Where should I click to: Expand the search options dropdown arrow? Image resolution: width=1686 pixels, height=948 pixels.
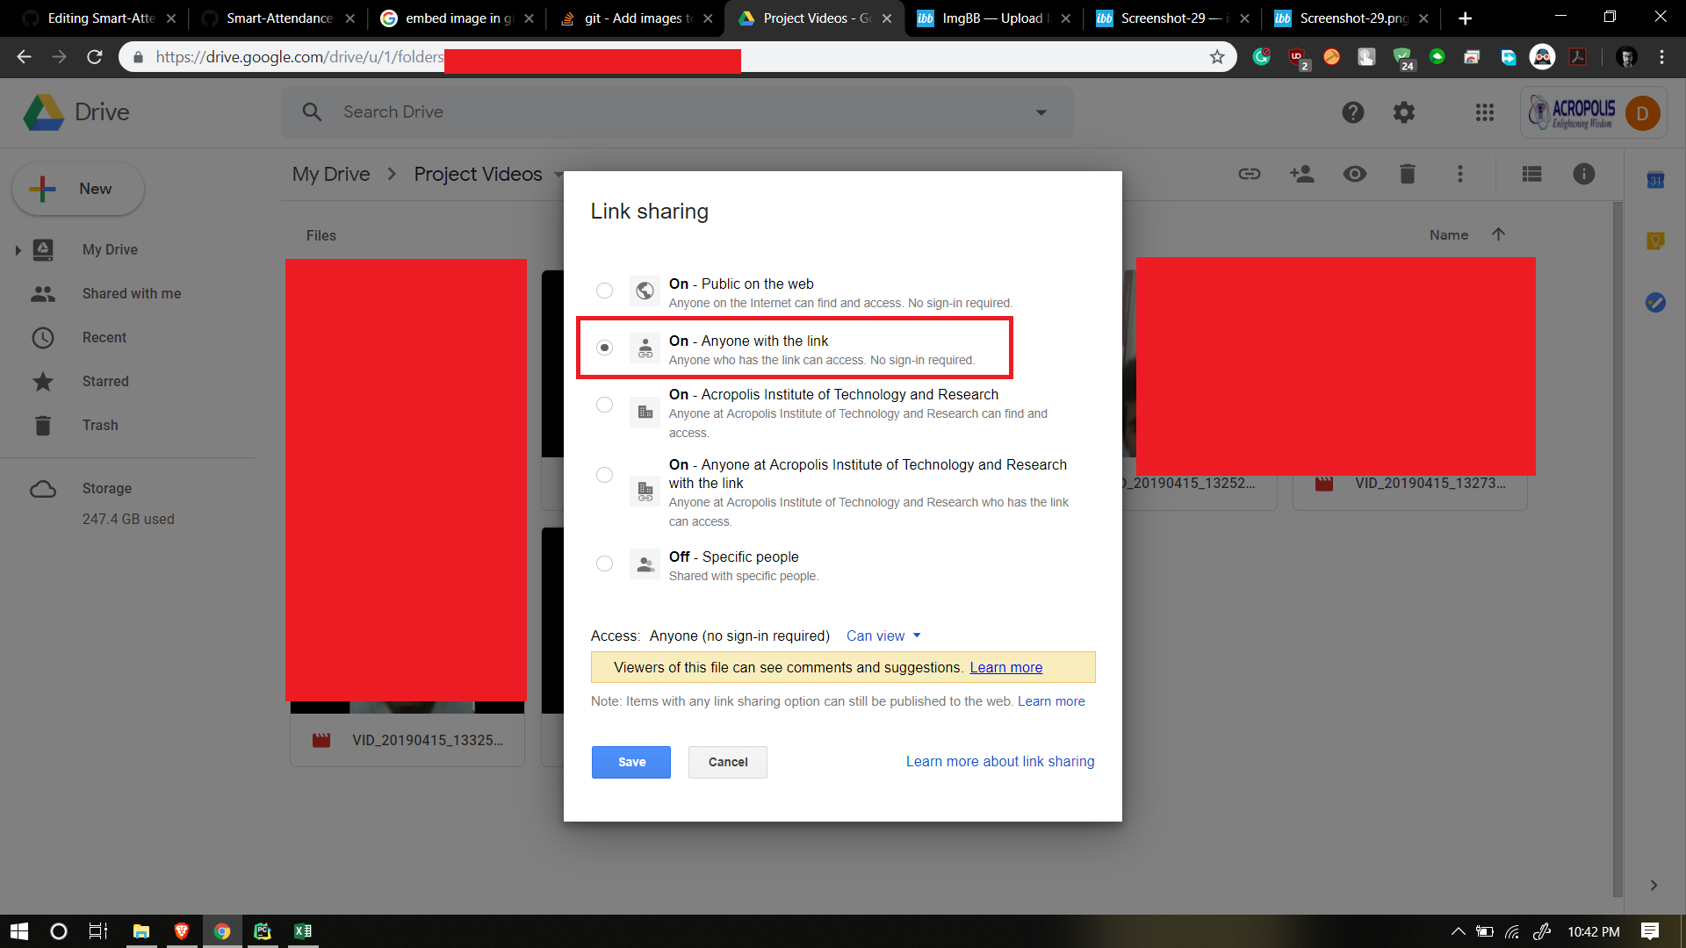[x=1041, y=112]
